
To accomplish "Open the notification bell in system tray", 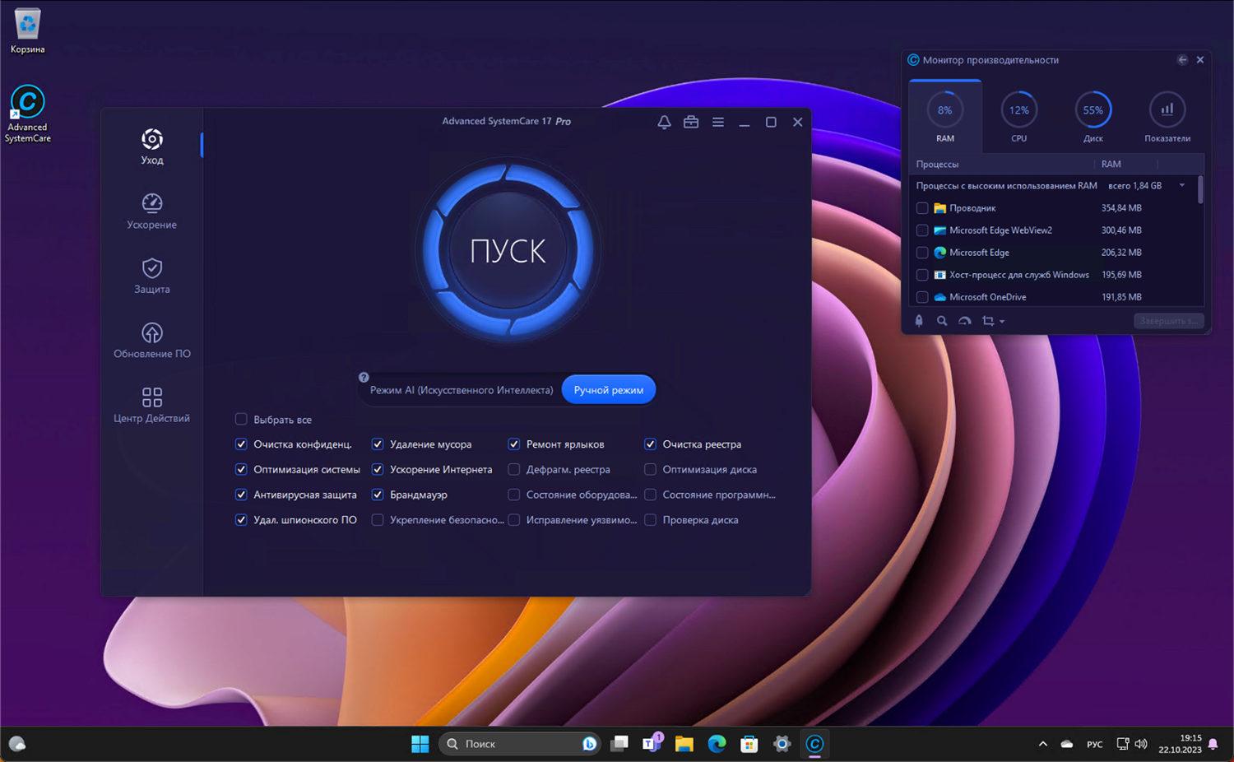I will pos(1213,744).
